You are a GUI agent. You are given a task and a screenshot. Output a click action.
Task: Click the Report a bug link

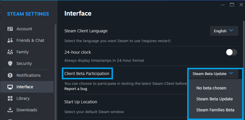click(x=76, y=89)
